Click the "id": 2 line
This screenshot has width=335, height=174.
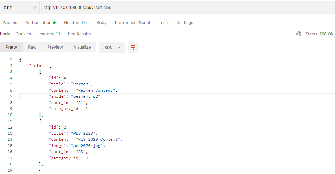[58, 127]
